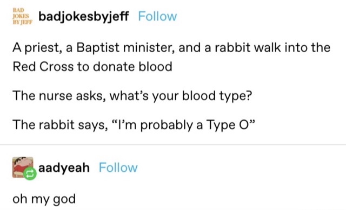The image size is (346, 210).
Task: Click the word "nurse" in the post
Action: (x=56, y=96)
